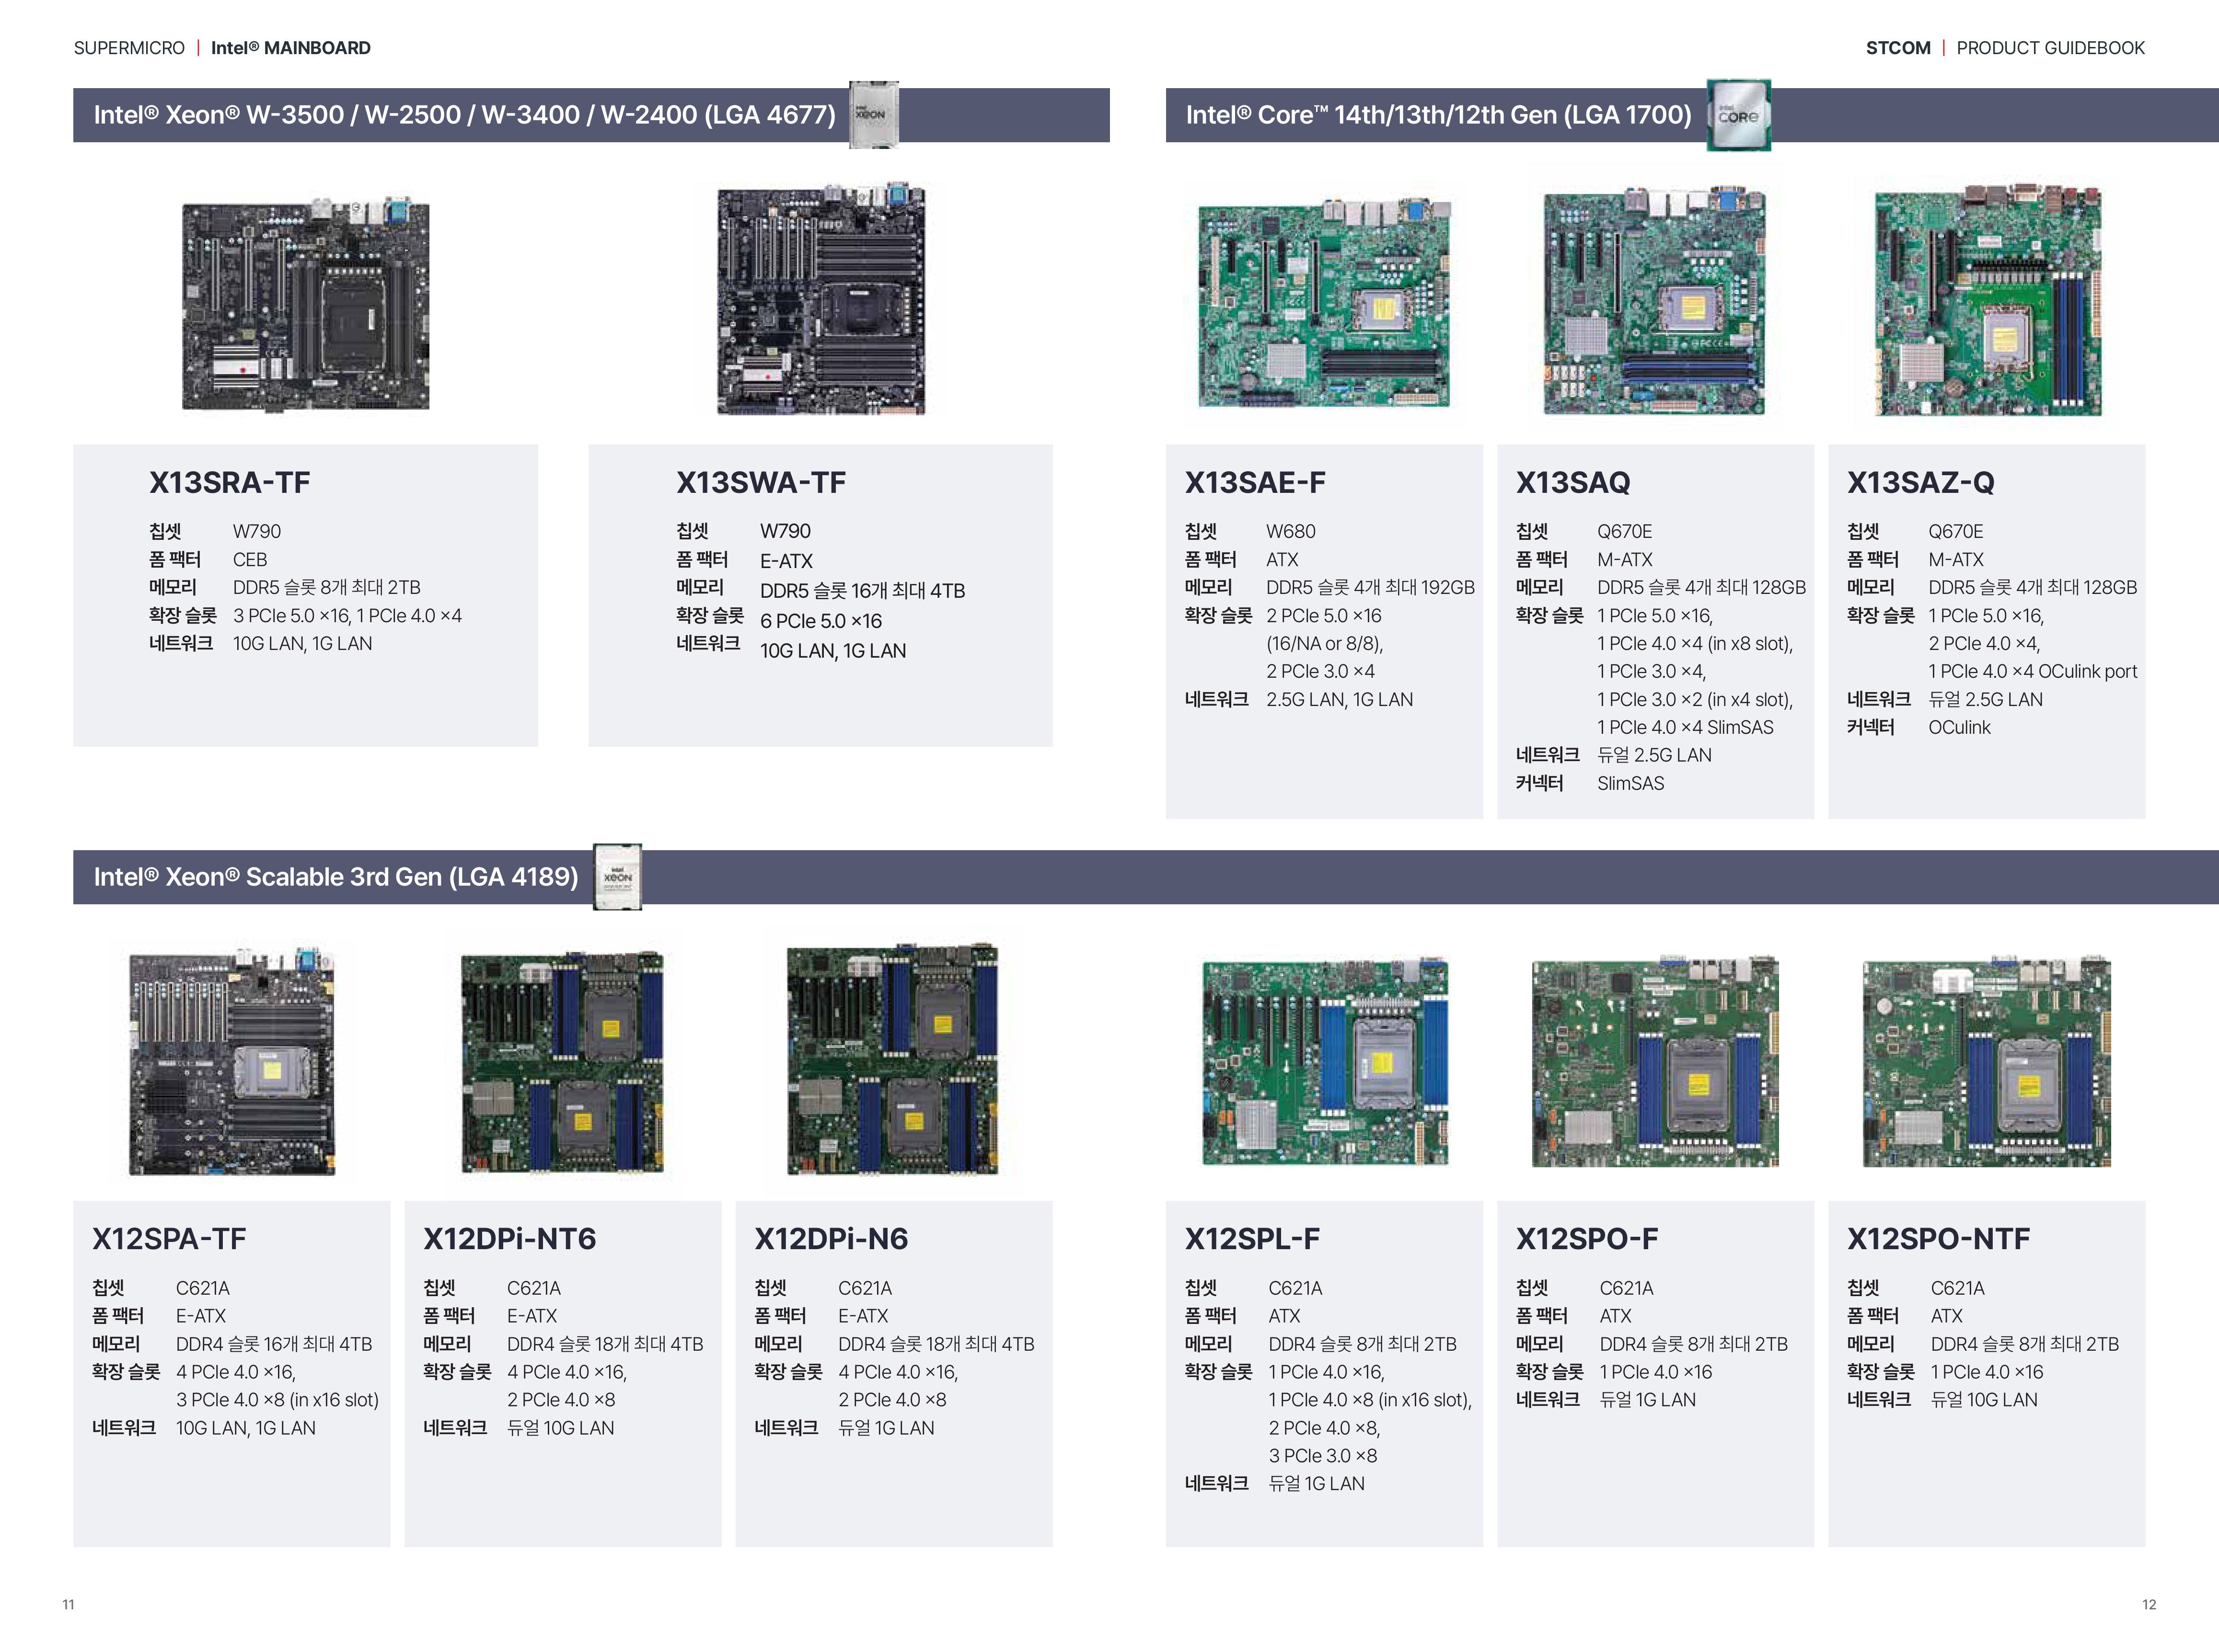
Task: Click '3 PCIe 4.0 ×8 (in x16 slot)' line
Action: coord(277,1400)
